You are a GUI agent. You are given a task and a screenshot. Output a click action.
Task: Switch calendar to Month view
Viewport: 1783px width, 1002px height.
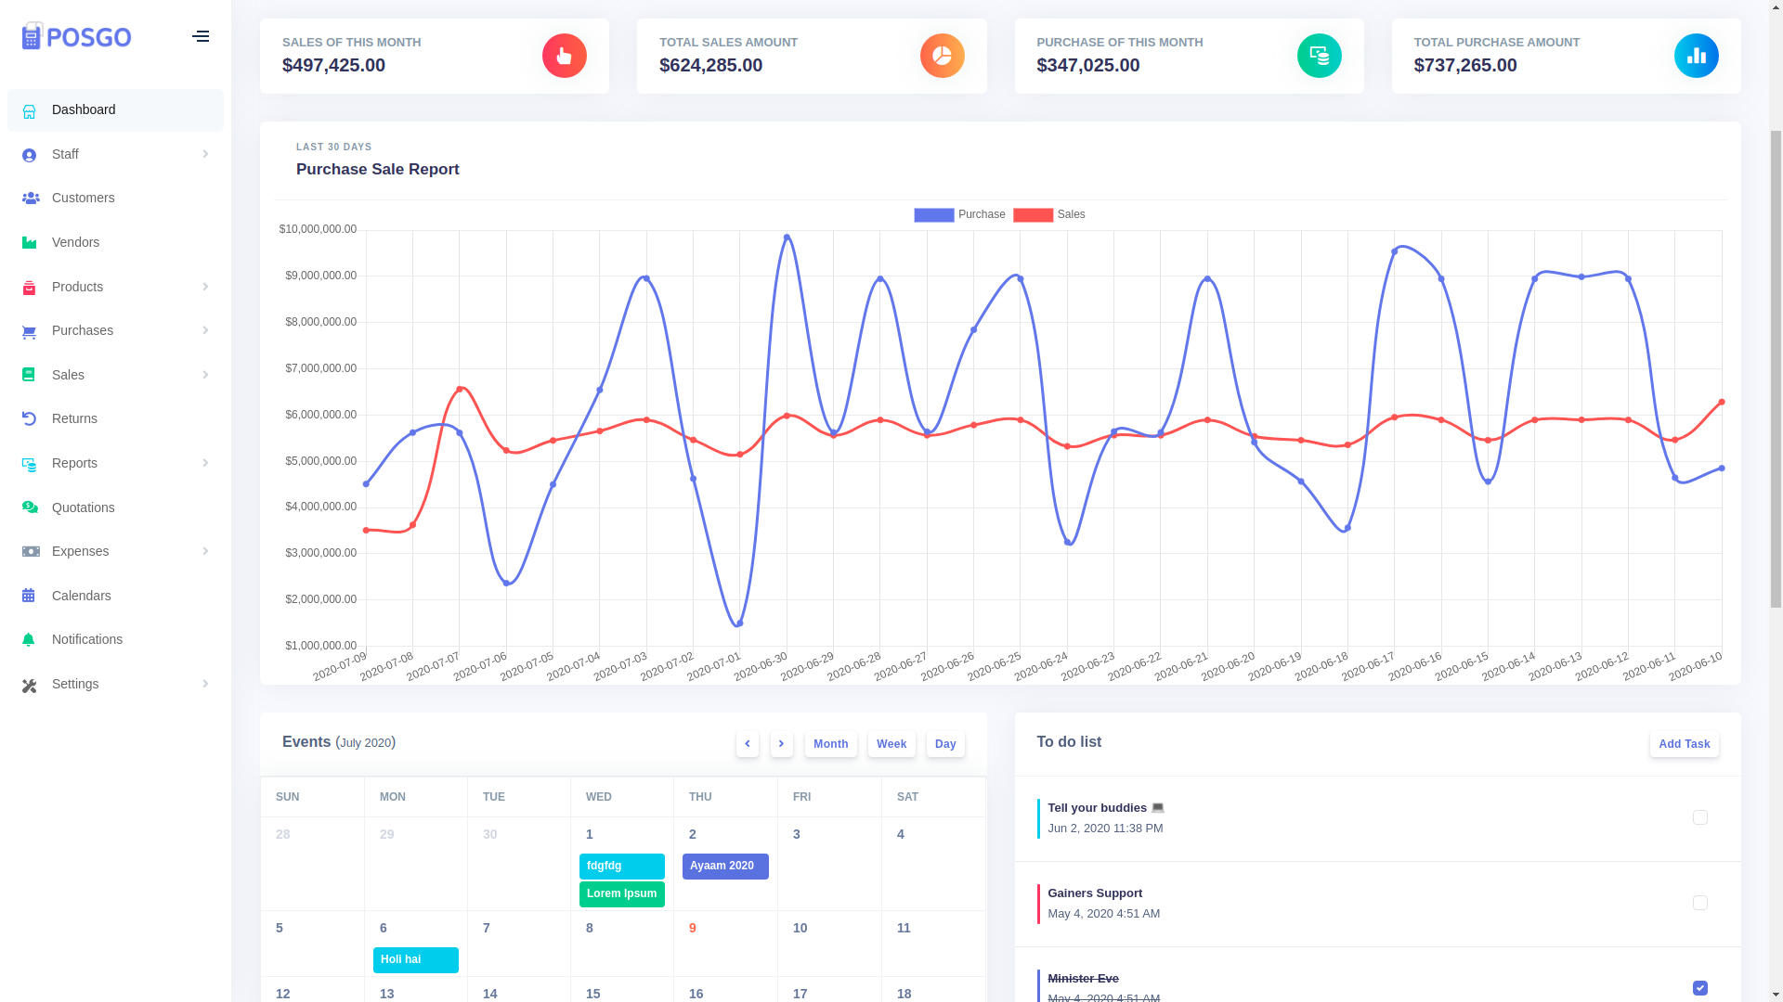pyautogui.click(x=830, y=744)
